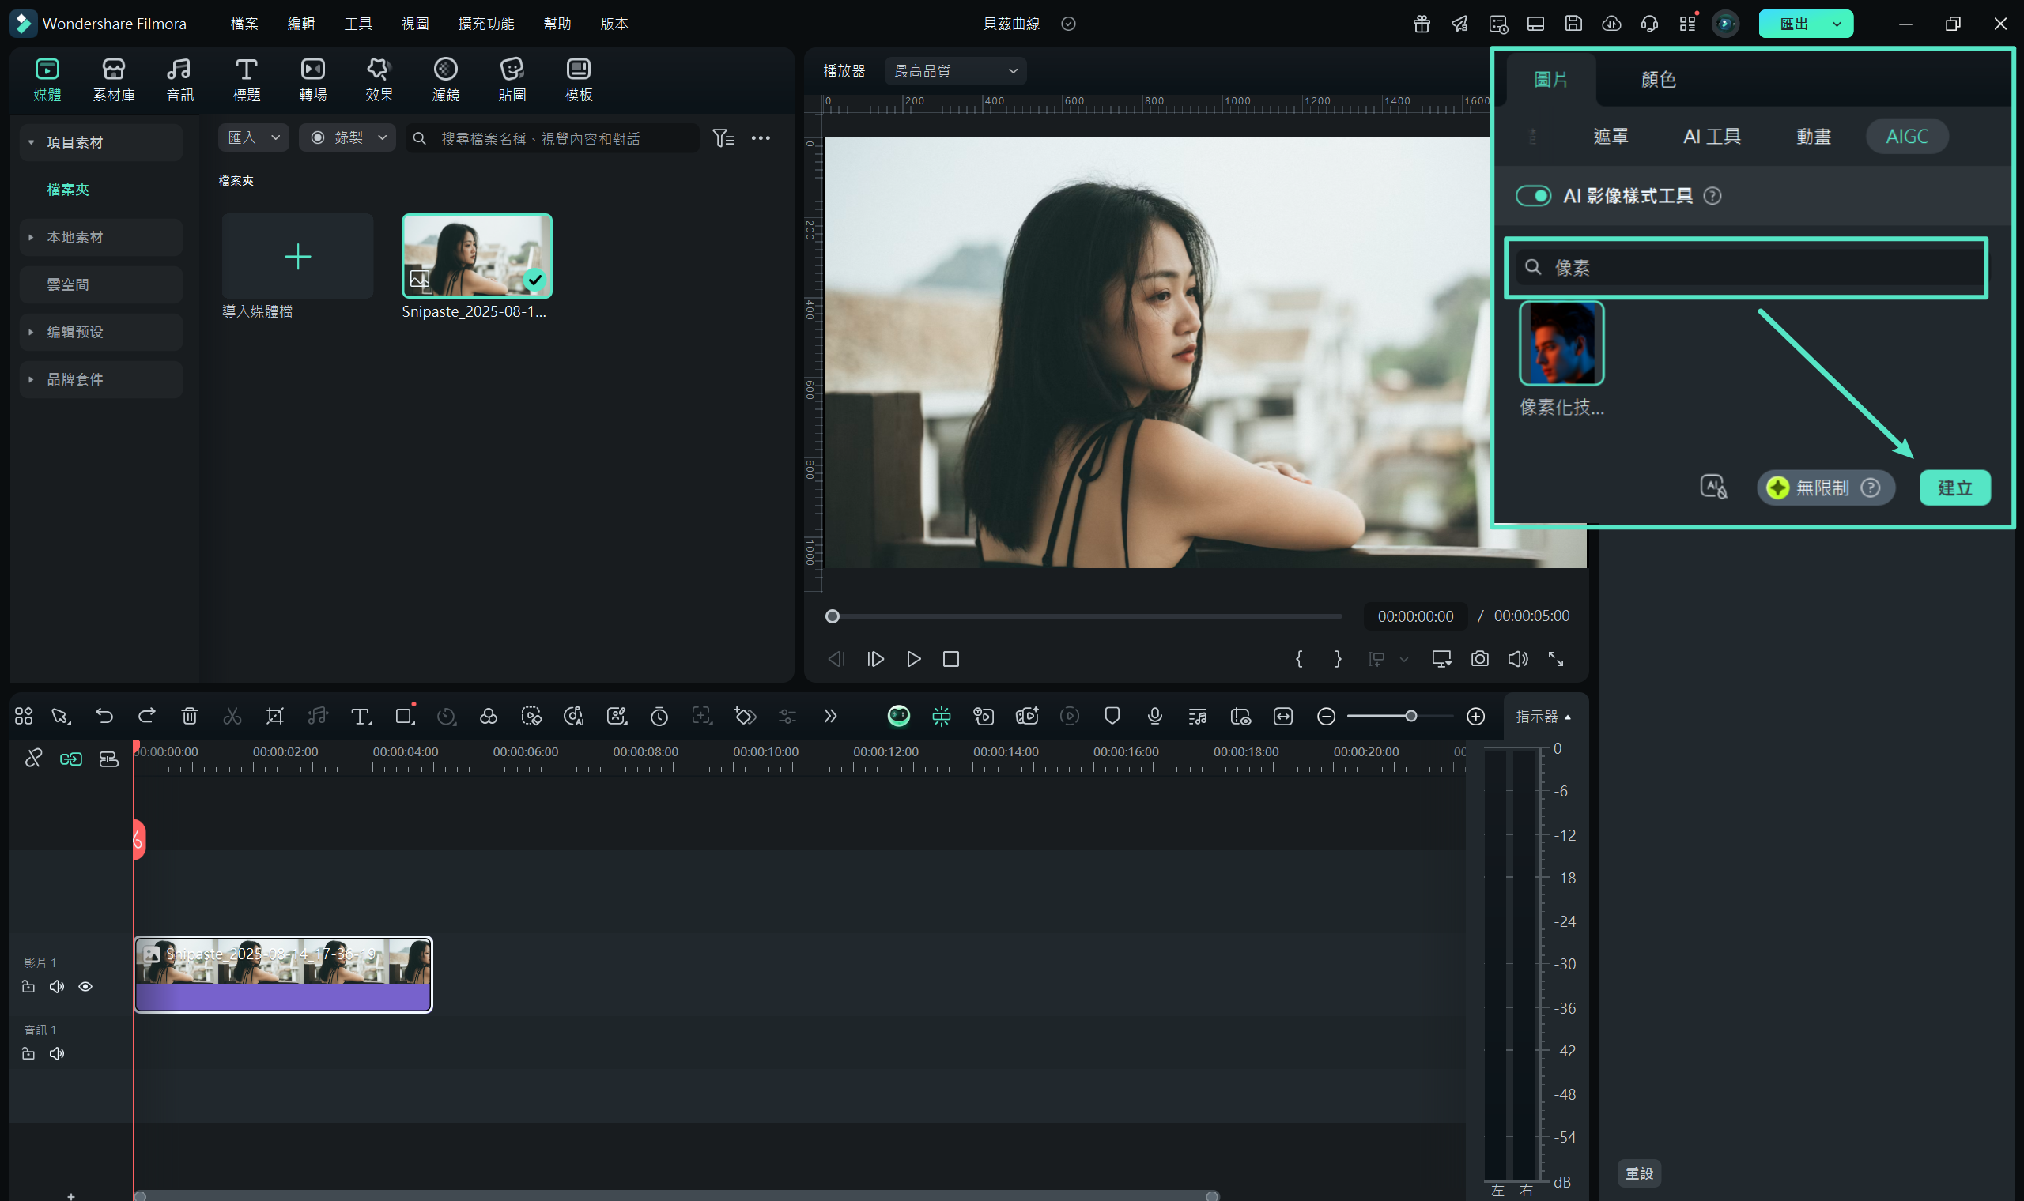Click the 指示器 meter toggle button
This screenshot has width=2024, height=1201.
tap(1544, 716)
